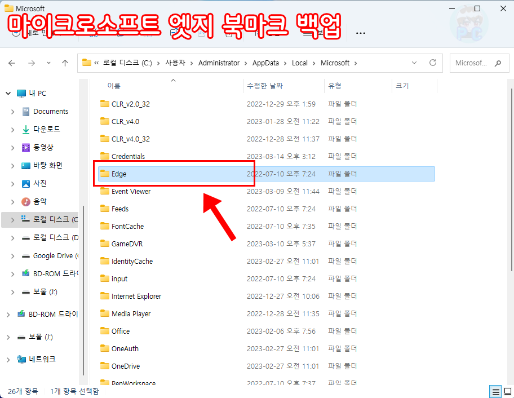Click the Credentials folder icon
This screenshot has height=398, width=514.
(x=105, y=156)
